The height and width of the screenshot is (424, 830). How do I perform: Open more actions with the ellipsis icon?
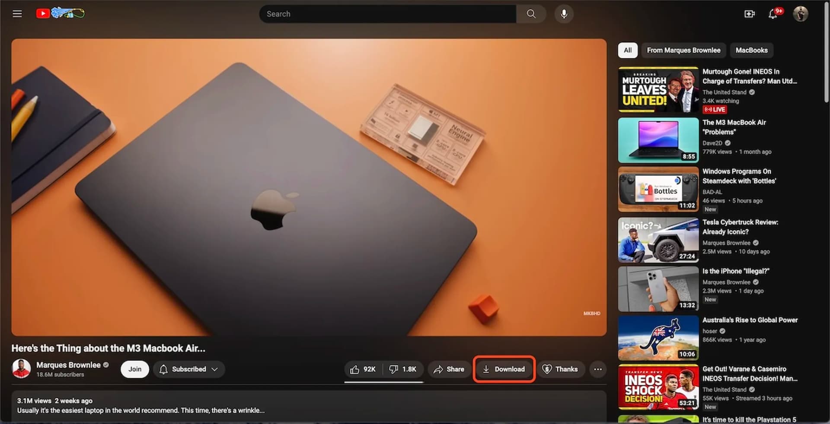click(x=598, y=369)
